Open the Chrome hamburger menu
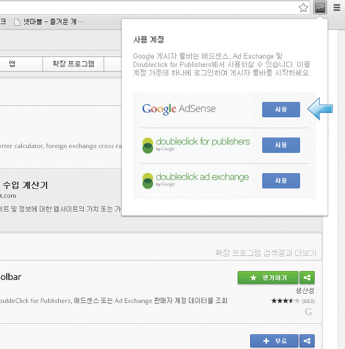The width and height of the screenshot is (345, 349). pos(337,8)
